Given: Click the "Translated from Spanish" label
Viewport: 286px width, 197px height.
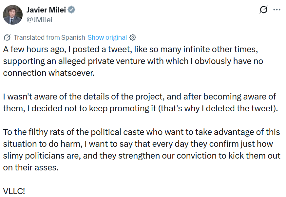Looking at the screenshot, I should click(x=49, y=37).
